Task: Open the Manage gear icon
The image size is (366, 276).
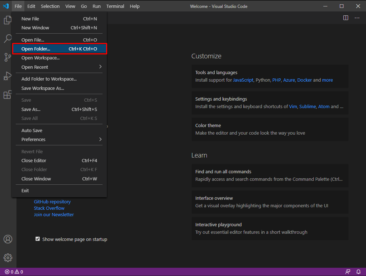Action: [x=8, y=258]
